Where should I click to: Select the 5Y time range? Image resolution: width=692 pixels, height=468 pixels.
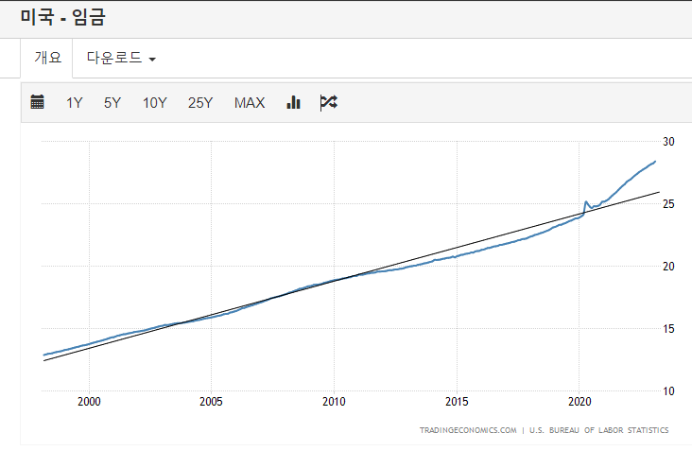112,103
